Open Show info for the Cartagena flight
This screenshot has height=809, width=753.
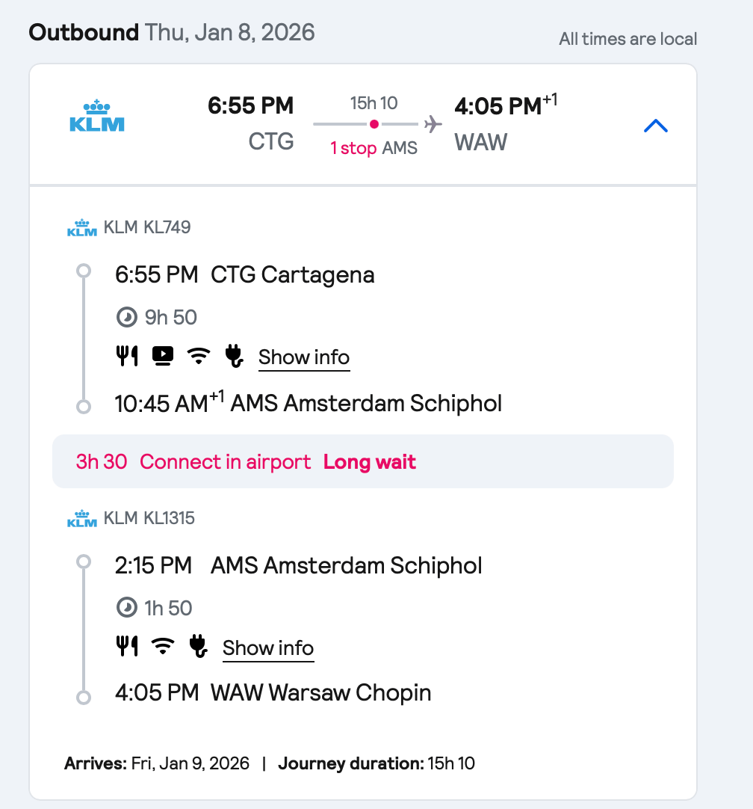tap(304, 357)
